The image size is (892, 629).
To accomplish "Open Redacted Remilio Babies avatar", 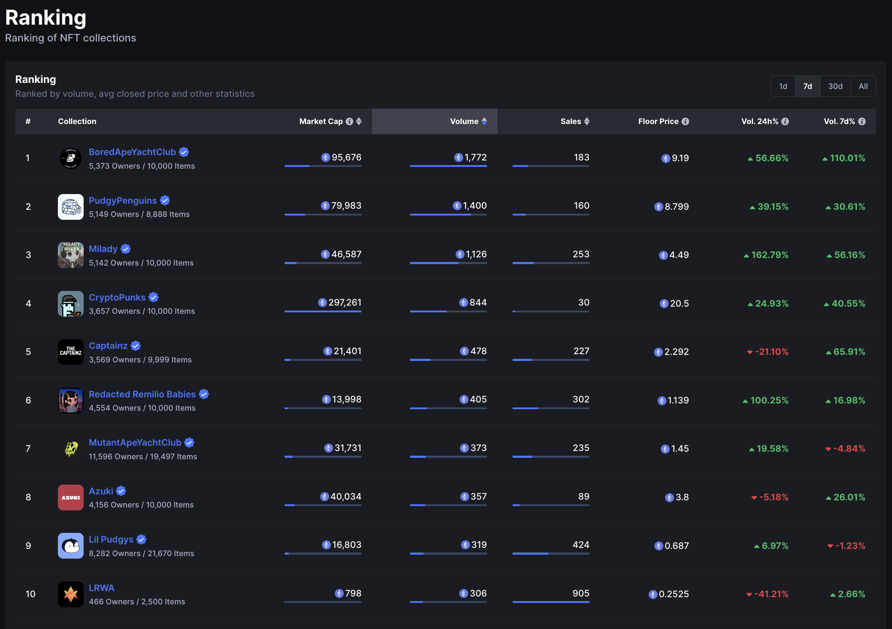I will click(71, 401).
